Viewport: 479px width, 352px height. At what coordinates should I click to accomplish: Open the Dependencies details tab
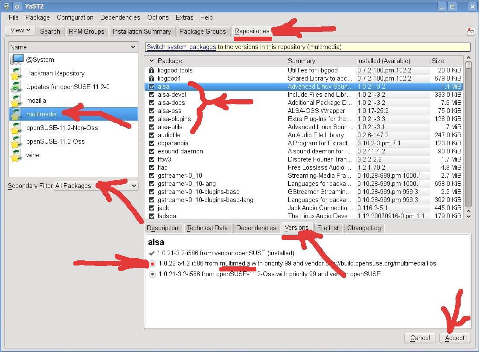[x=256, y=228]
